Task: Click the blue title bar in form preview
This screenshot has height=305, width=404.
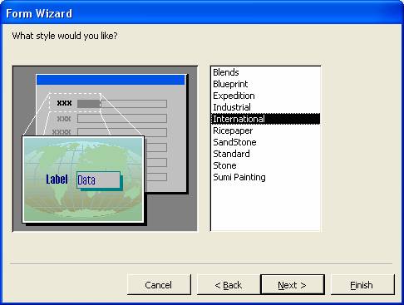Action: pos(111,80)
